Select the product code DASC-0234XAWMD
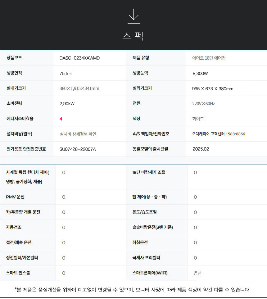Image resolution: width=267 pixels, height=299 pixels. tap(79, 58)
